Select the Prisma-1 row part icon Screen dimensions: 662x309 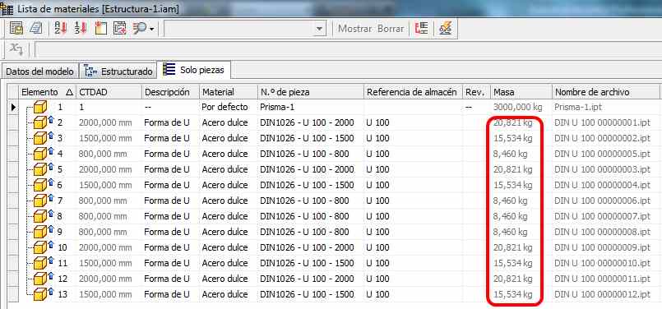tap(40, 108)
